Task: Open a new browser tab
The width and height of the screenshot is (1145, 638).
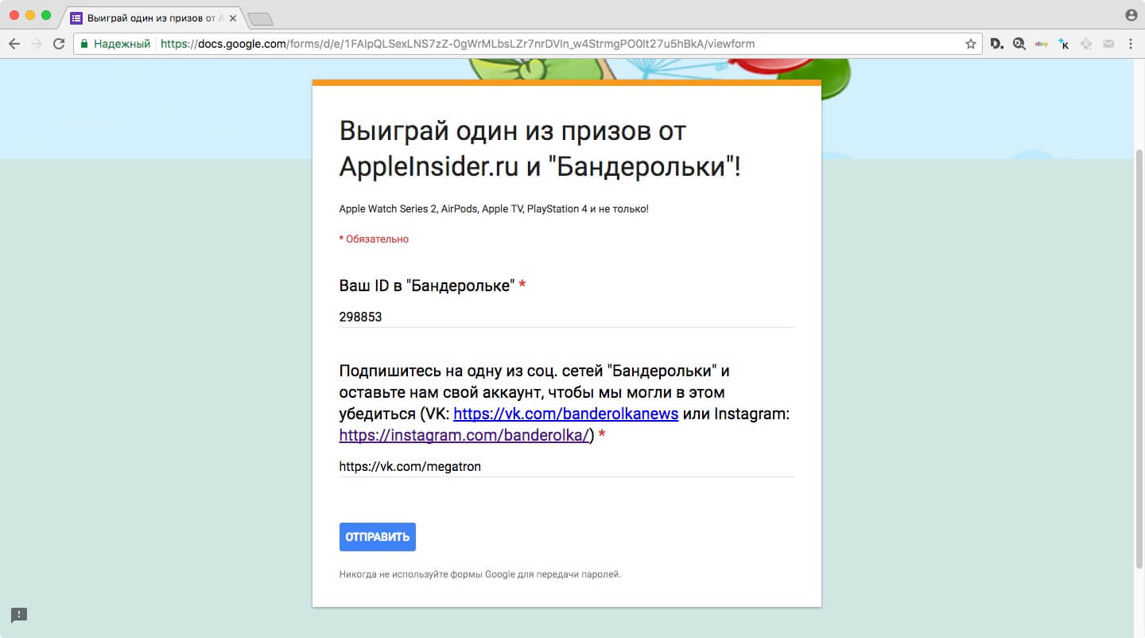Action: click(x=260, y=18)
